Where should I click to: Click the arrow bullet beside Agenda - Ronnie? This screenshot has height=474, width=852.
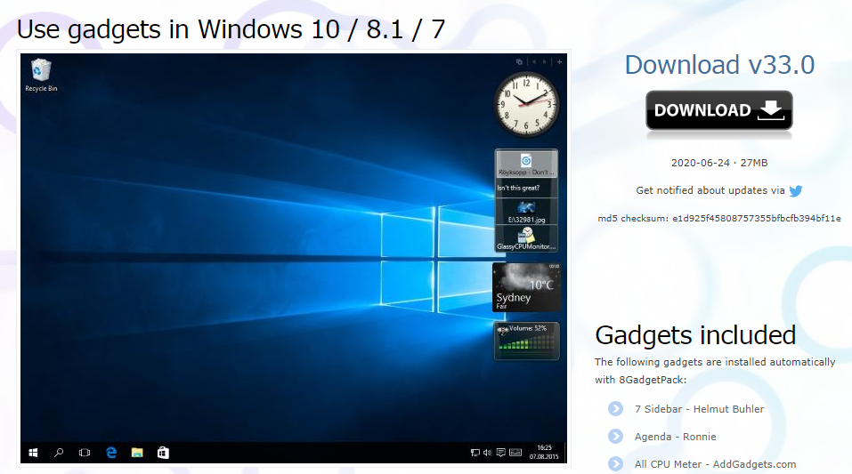616,436
